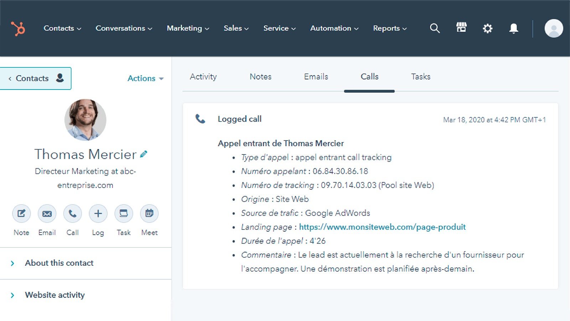Create a note with Note icon
Image resolution: width=570 pixels, height=321 pixels.
click(x=21, y=214)
